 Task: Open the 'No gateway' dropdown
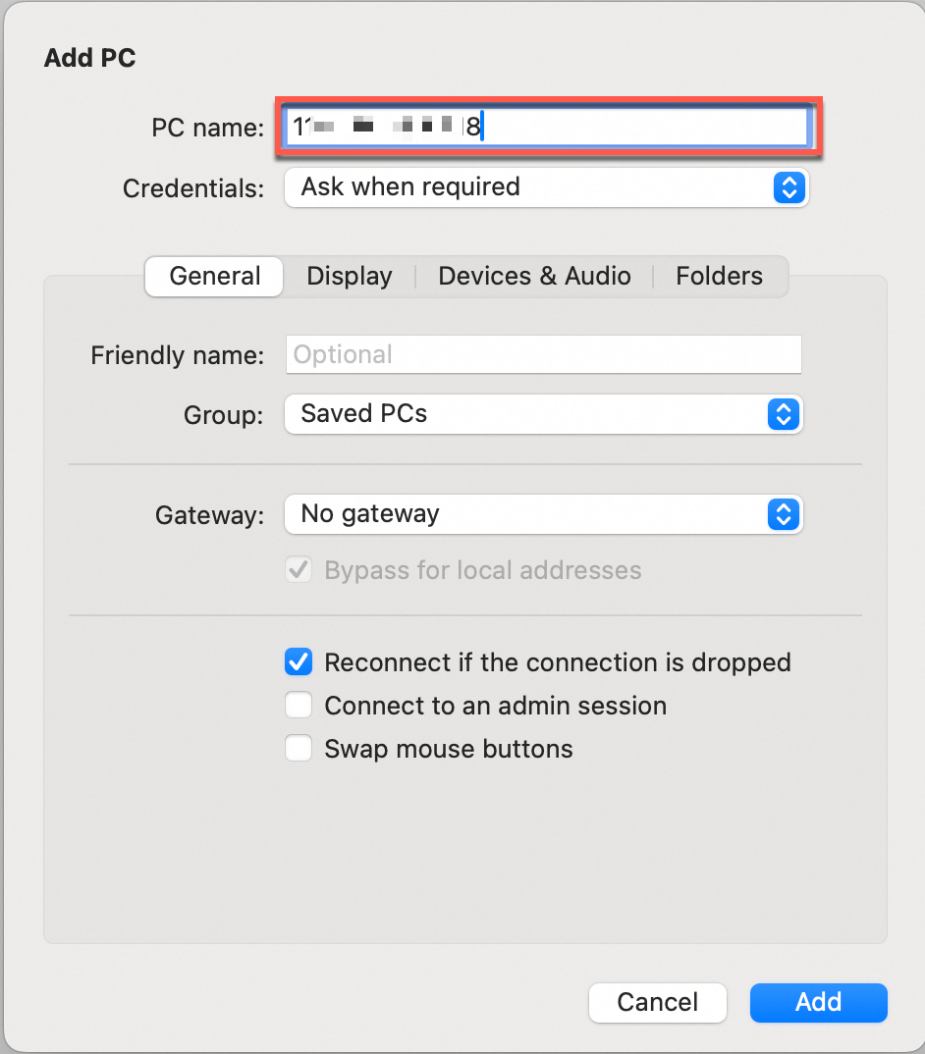(530, 514)
